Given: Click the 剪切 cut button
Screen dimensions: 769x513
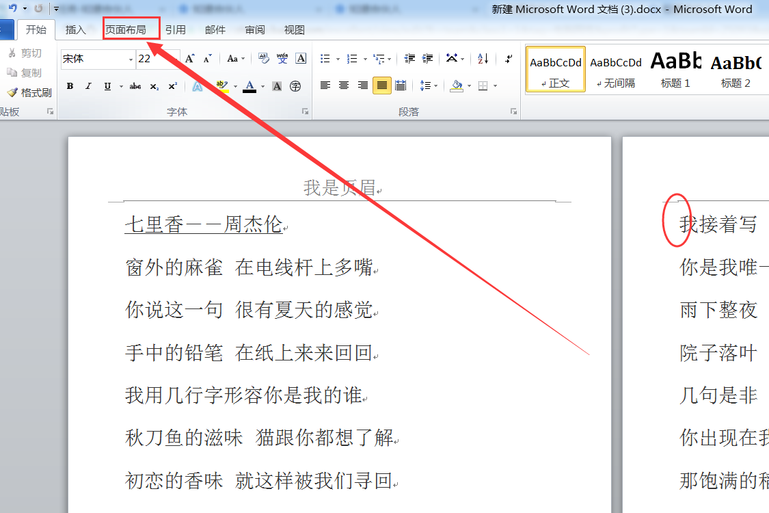Looking at the screenshot, I should [25, 53].
